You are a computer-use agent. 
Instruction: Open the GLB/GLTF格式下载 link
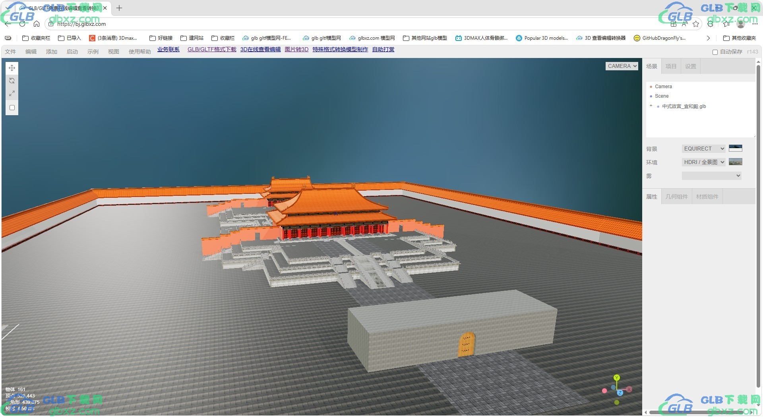tap(212, 49)
